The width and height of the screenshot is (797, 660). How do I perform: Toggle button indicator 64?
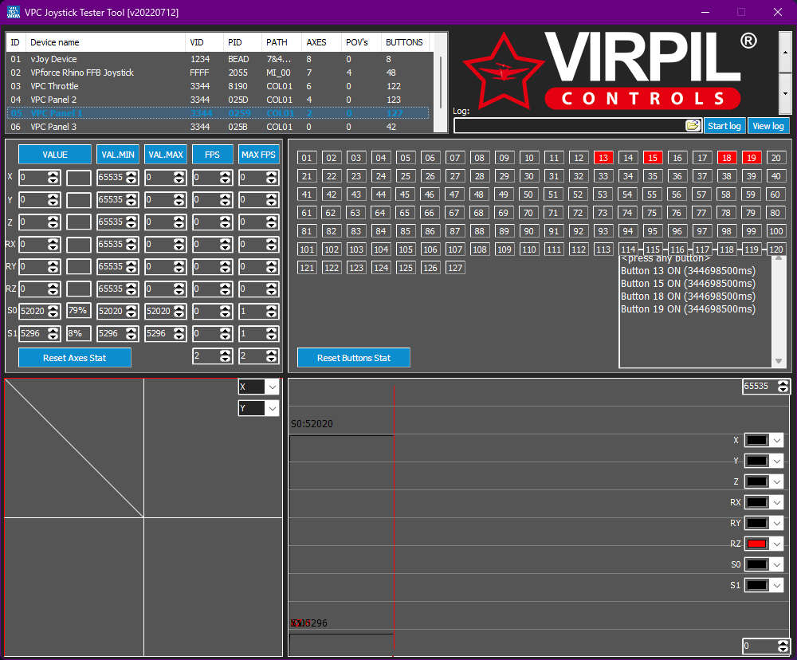(x=380, y=213)
